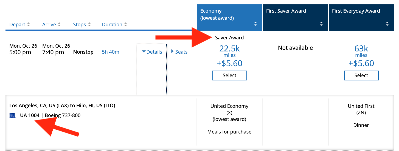Sort flights by Arrive column
The image size is (399, 151).
52,25
